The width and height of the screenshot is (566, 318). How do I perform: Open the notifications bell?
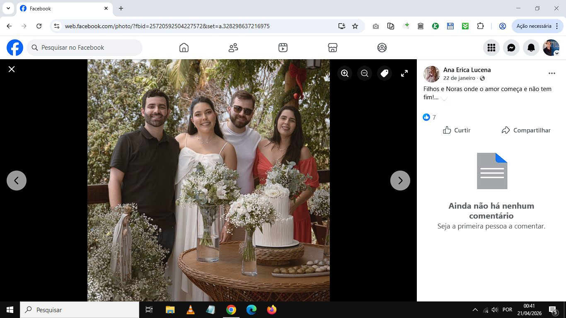point(531,48)
